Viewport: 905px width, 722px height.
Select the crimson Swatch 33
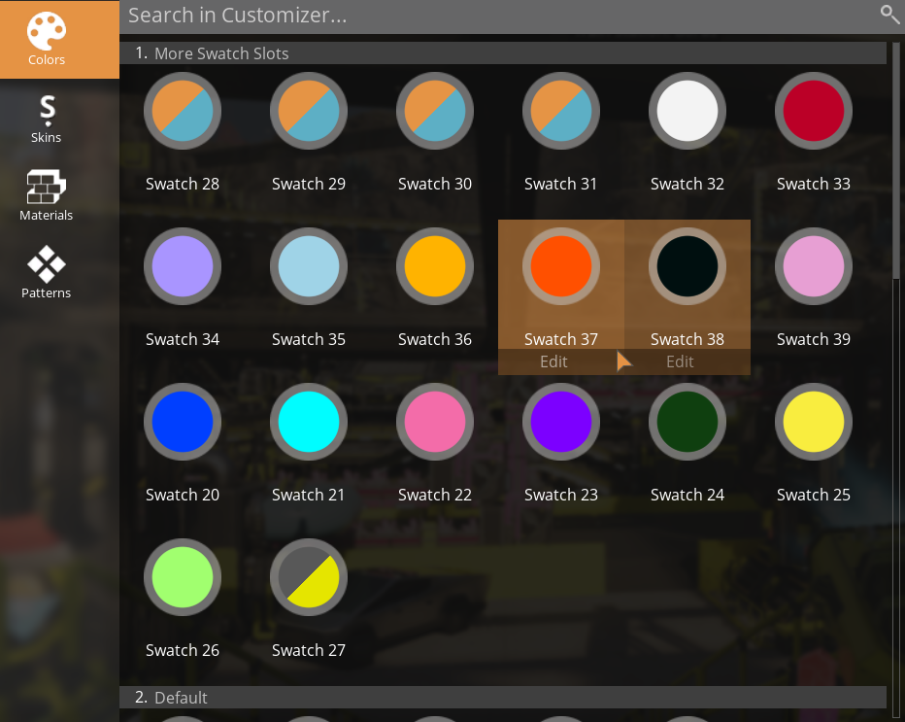pos(814,111)
